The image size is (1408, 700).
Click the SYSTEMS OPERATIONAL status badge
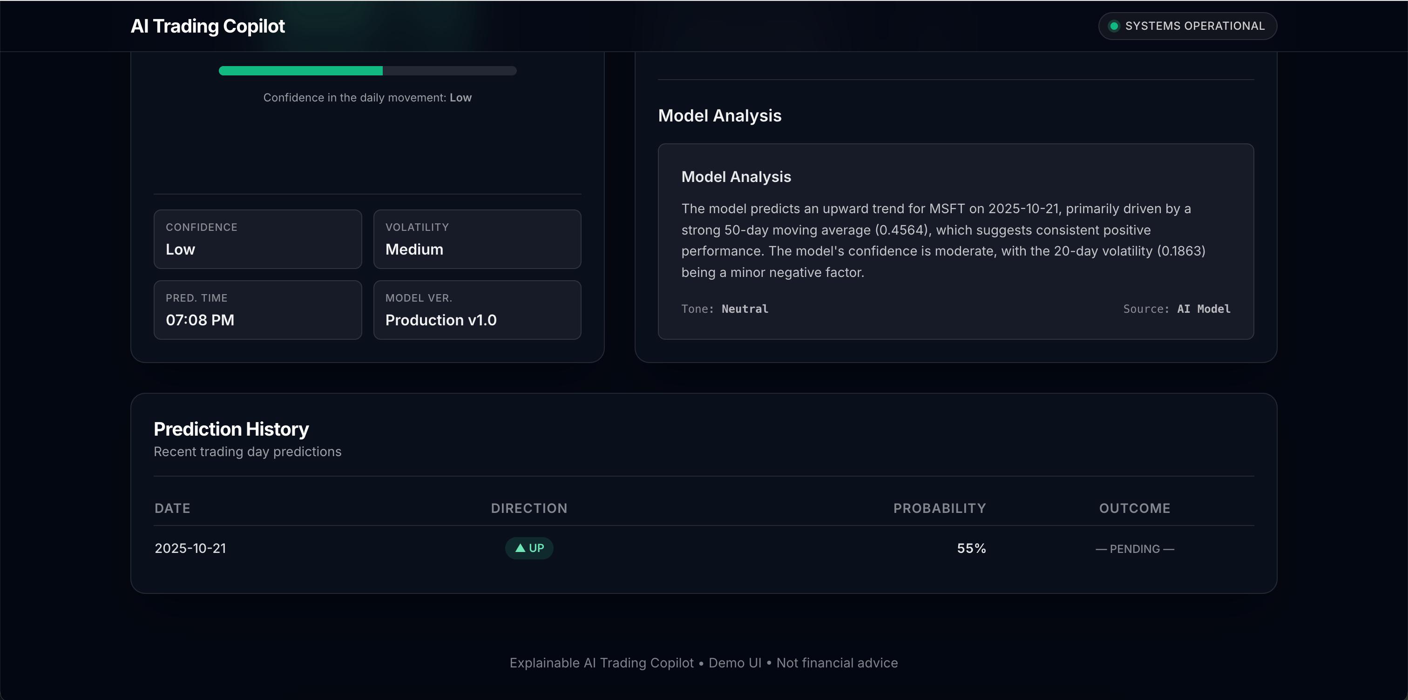pos(1187,26)
